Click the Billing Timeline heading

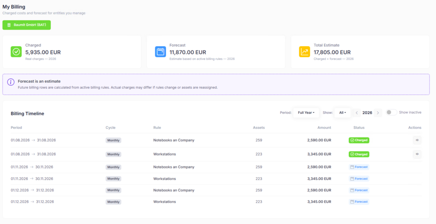point(27,113)
